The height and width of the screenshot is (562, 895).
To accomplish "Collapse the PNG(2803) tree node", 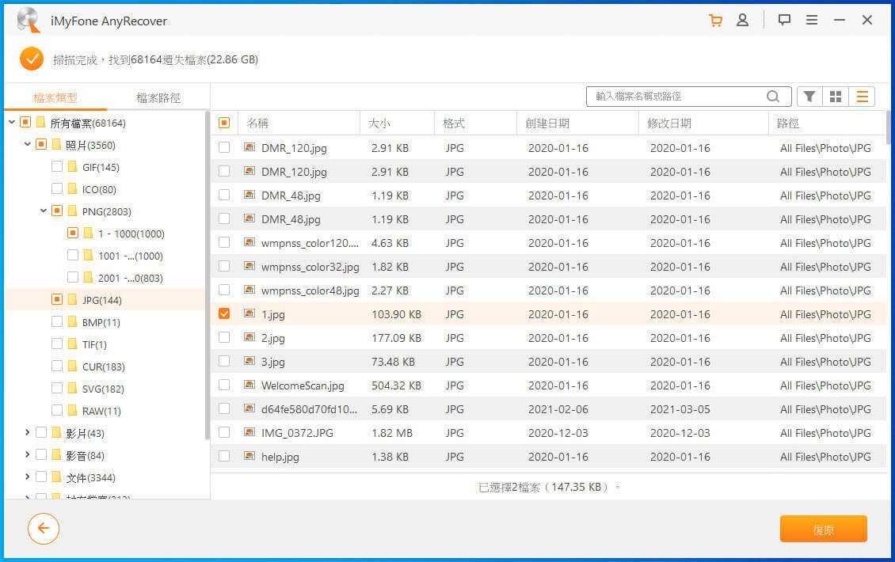I will coord(44,211).
